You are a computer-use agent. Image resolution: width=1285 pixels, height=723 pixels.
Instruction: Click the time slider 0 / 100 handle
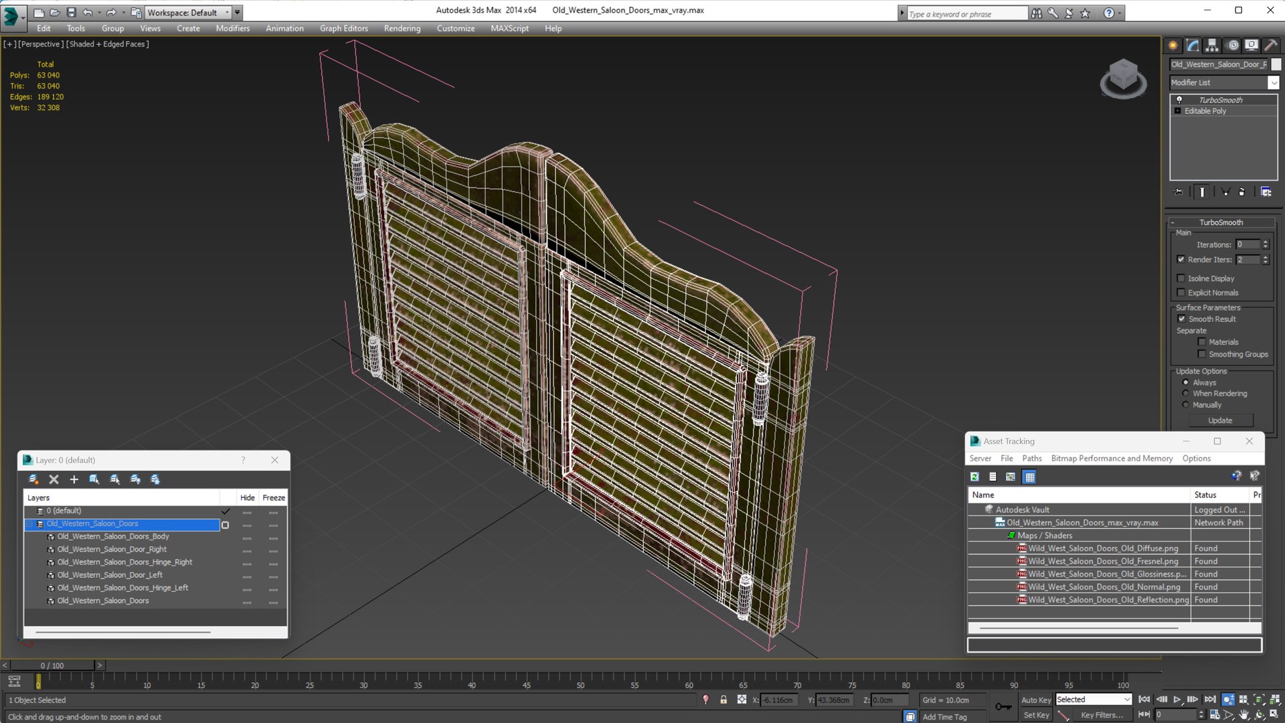point(52,665)
